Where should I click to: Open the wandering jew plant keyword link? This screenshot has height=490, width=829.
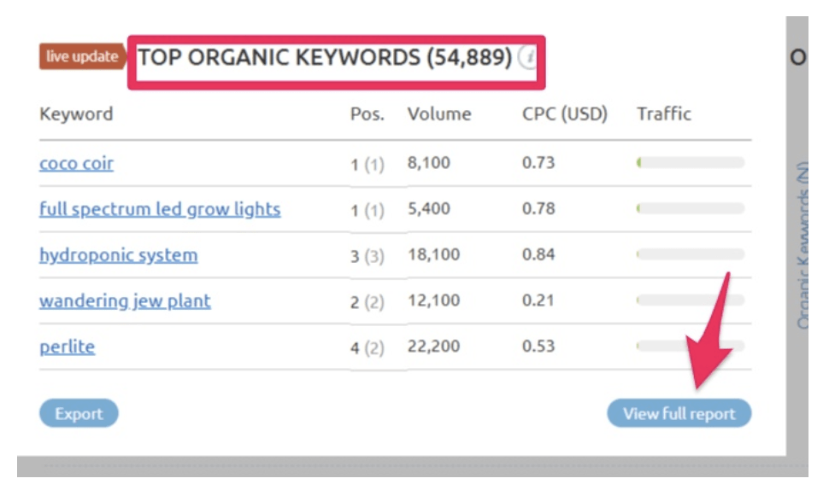click(x=125, y=301)
